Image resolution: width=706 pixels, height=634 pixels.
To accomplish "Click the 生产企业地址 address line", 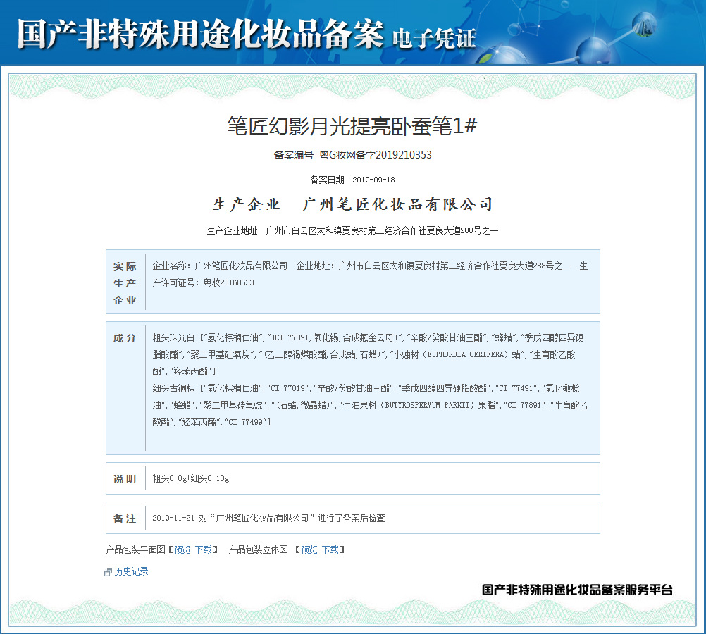I will (x=352, y=230).
